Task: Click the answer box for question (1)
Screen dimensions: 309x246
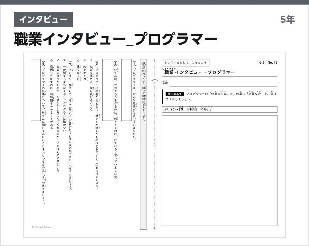Action: (126, 90)
